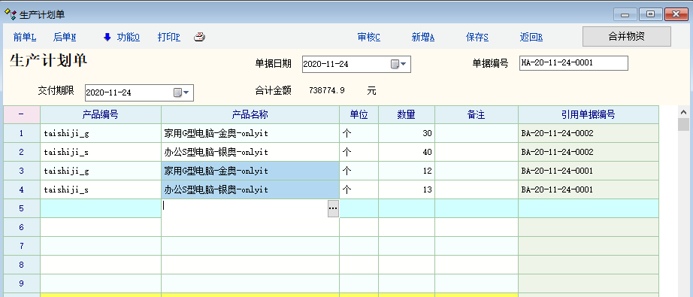
Task: Click highlighted 办公S型电脑-银奥-onlyit in row 4
Action: [x=216, y=189]
